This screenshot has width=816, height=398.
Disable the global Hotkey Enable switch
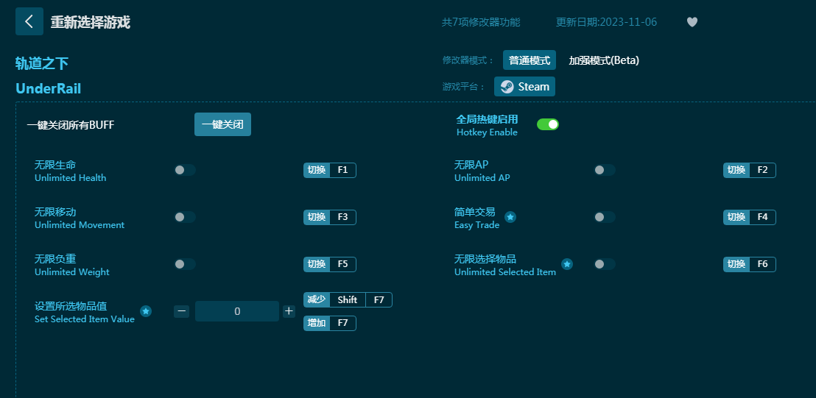547,124
